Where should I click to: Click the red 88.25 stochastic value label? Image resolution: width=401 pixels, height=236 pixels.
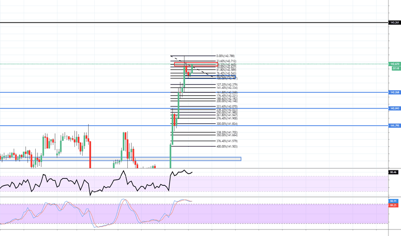pos(393,205)
